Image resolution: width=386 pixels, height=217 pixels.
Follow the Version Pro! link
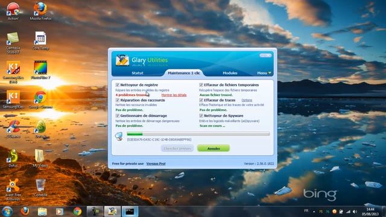pos(156,163)
